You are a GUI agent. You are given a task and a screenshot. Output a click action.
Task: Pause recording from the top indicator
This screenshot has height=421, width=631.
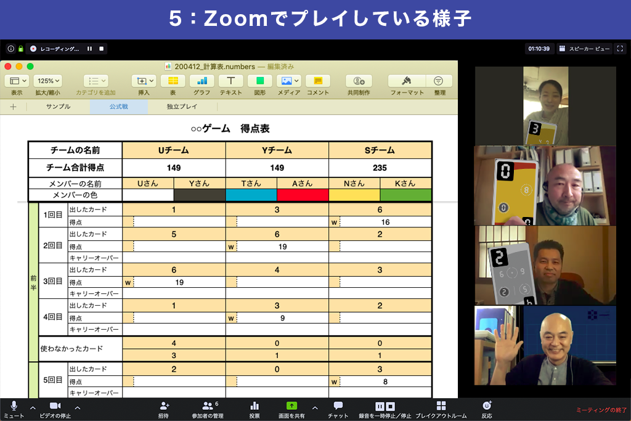tap(89, 49)
